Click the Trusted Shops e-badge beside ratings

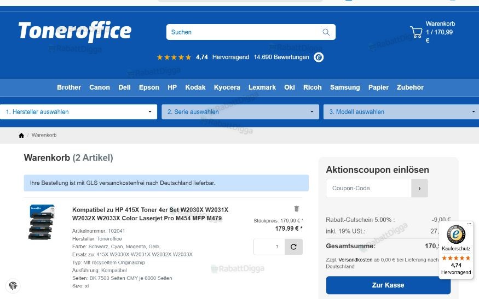click(319, 57)
